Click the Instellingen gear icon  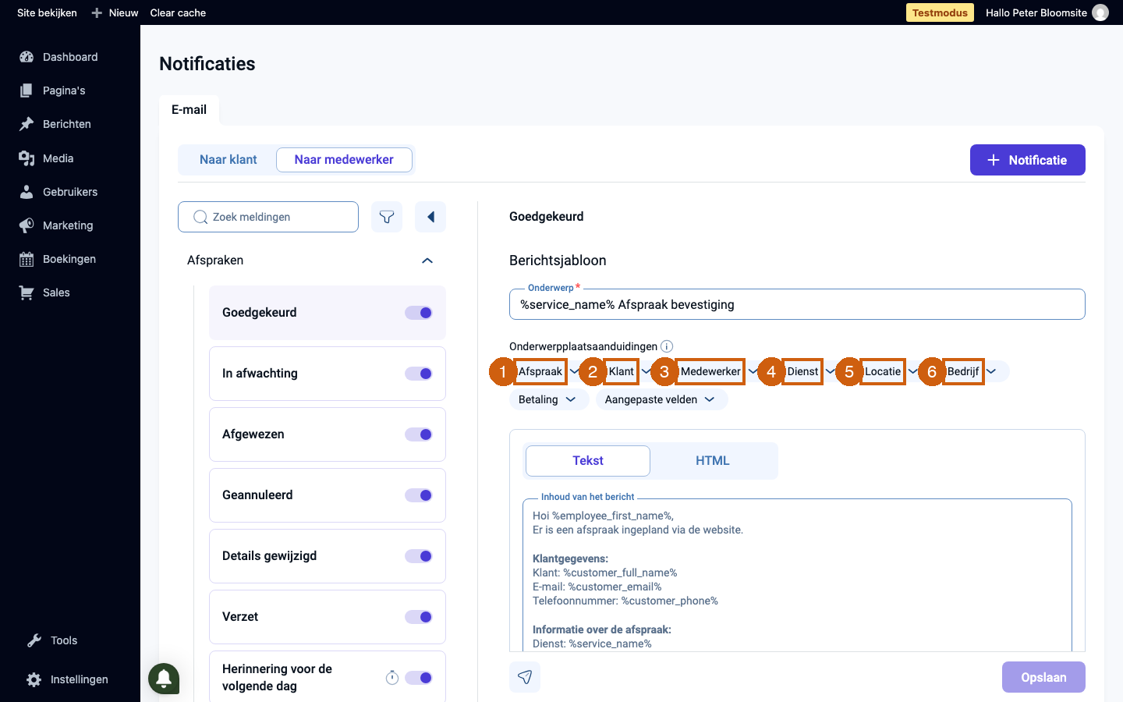pyautogui.click(x=34, y=679)
